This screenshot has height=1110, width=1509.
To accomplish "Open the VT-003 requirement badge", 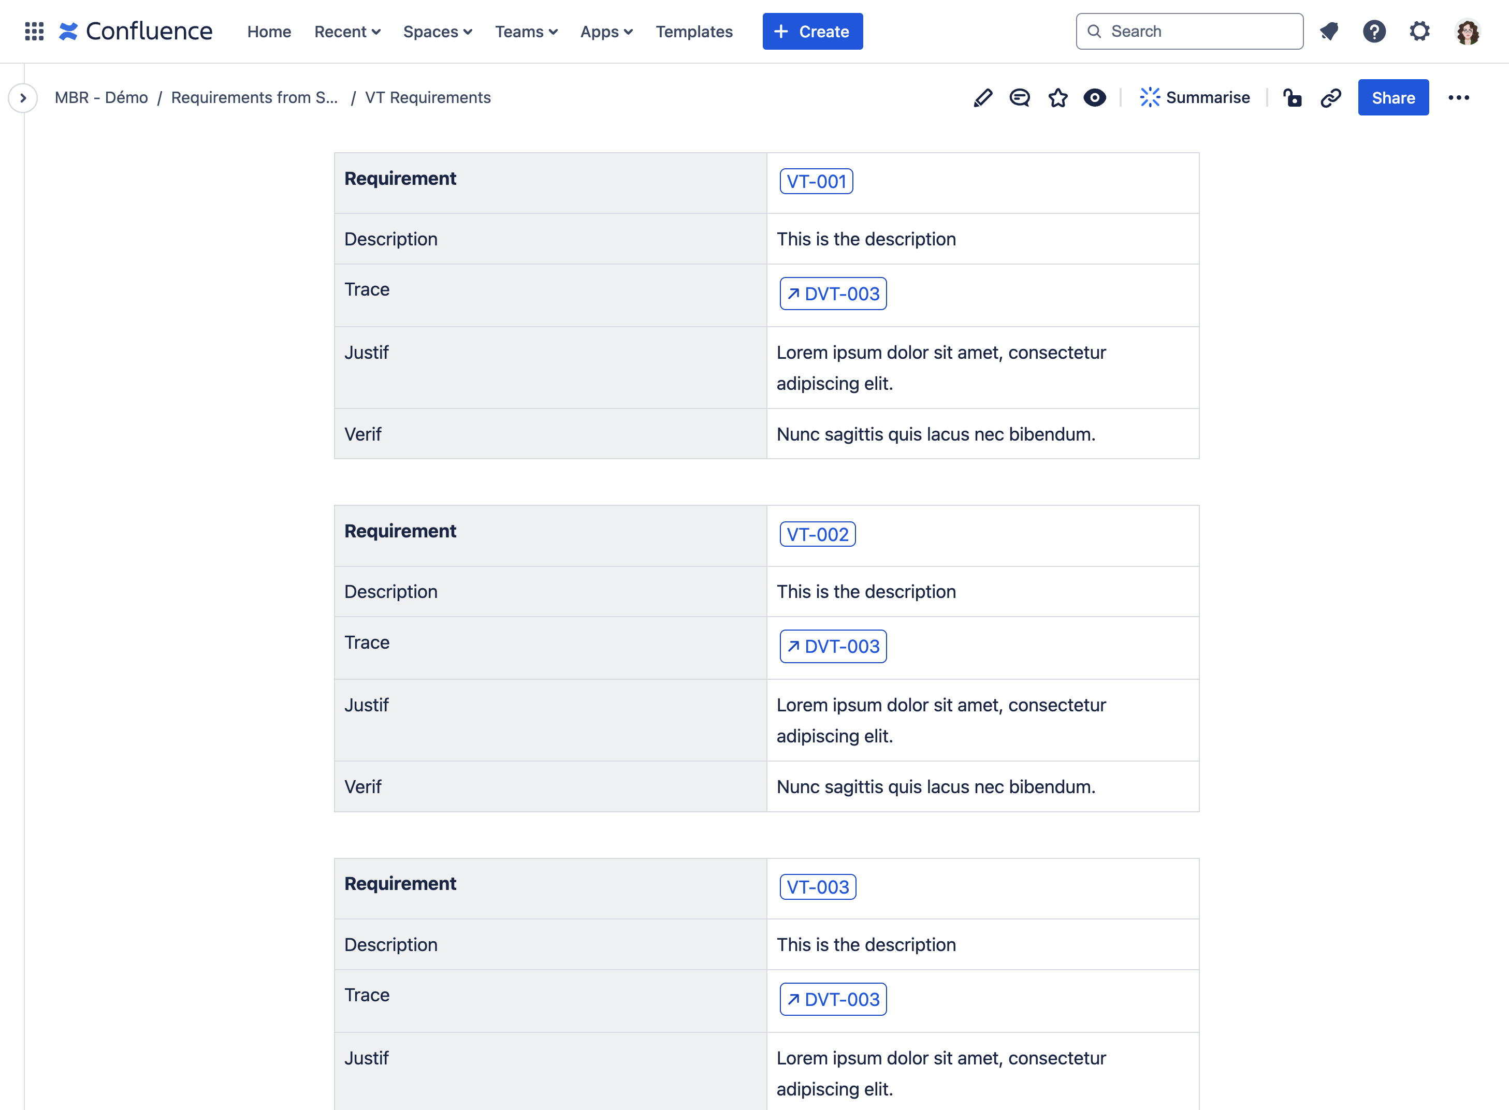I will point(818,887).
